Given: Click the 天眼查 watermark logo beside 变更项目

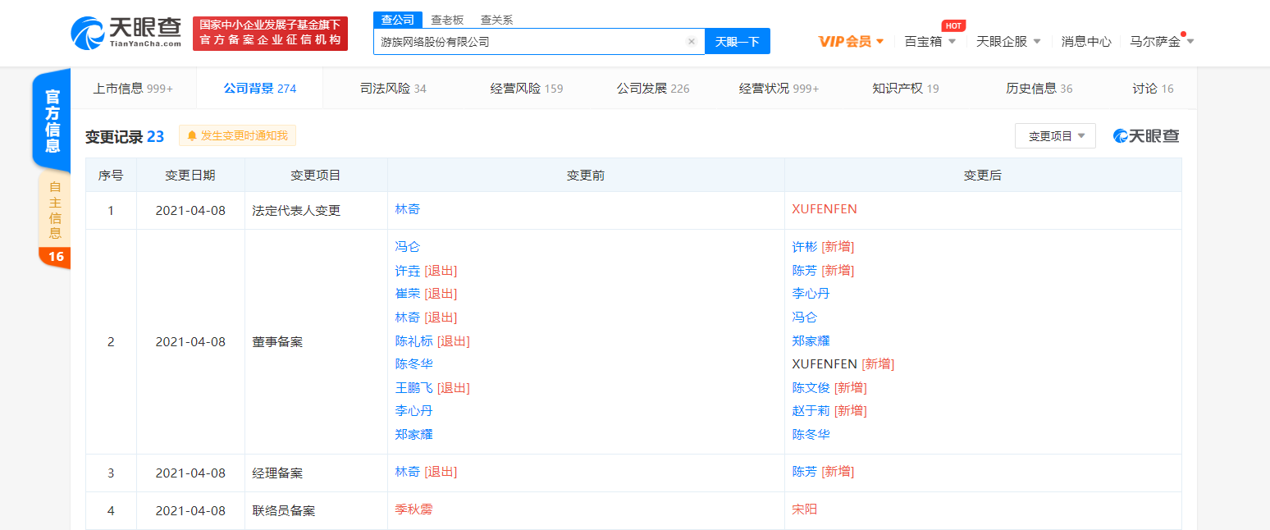Looking at the screenshot, I should [x=1146, y=136].
